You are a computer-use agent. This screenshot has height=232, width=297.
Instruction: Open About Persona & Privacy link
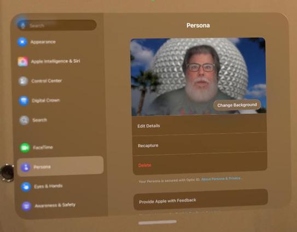coord(221,179)
